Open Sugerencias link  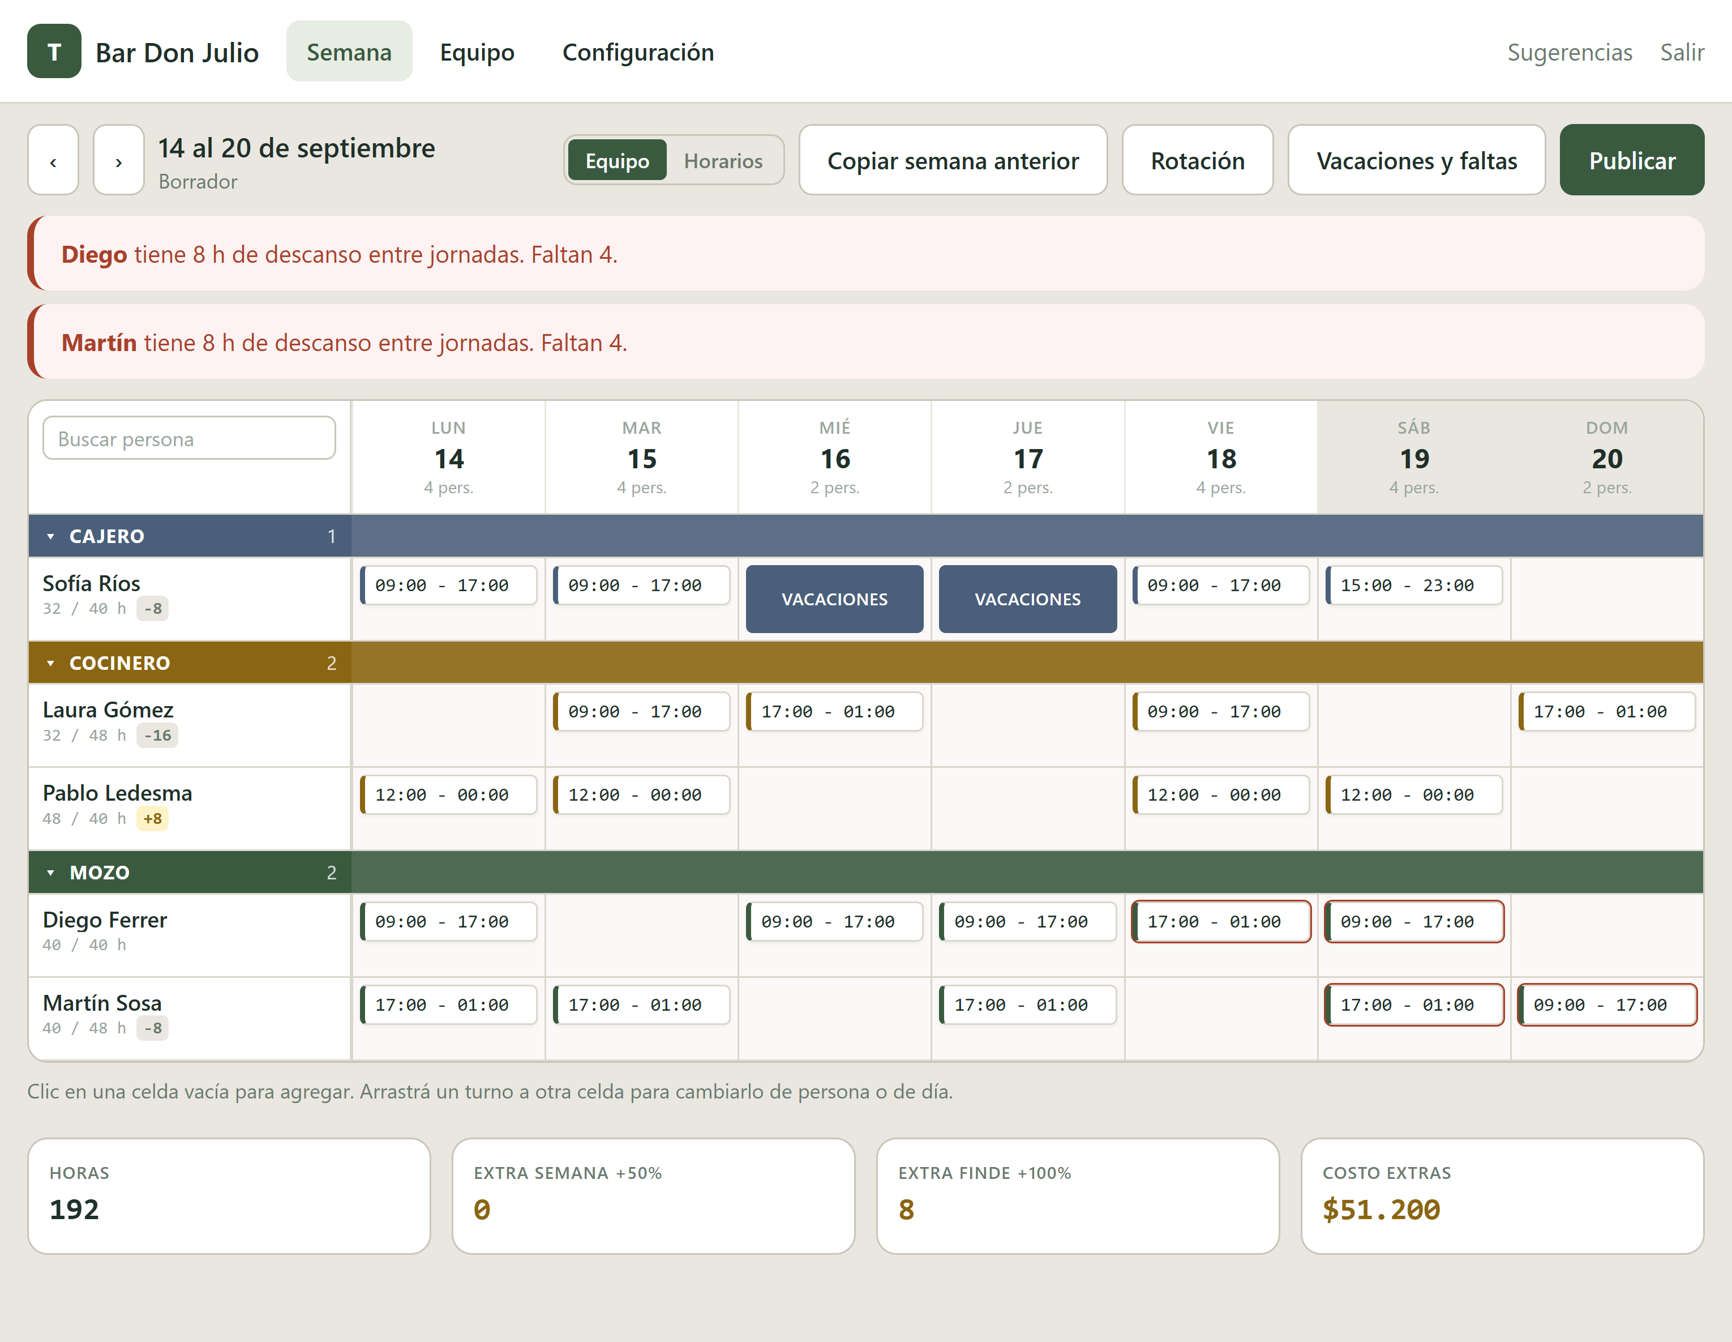click(x=1570, y=52)
